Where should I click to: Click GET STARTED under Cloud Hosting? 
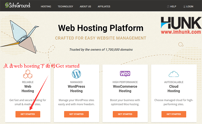click(x=174, y=114)
